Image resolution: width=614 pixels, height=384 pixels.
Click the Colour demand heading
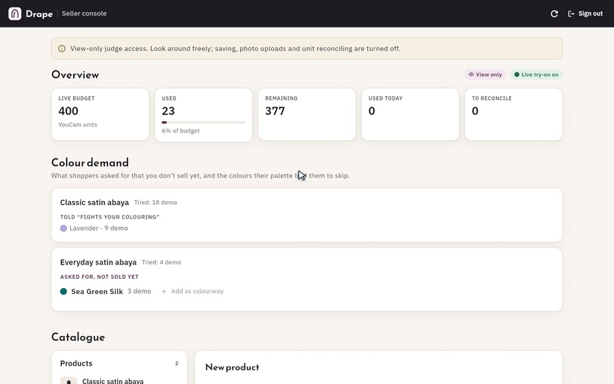90,162
